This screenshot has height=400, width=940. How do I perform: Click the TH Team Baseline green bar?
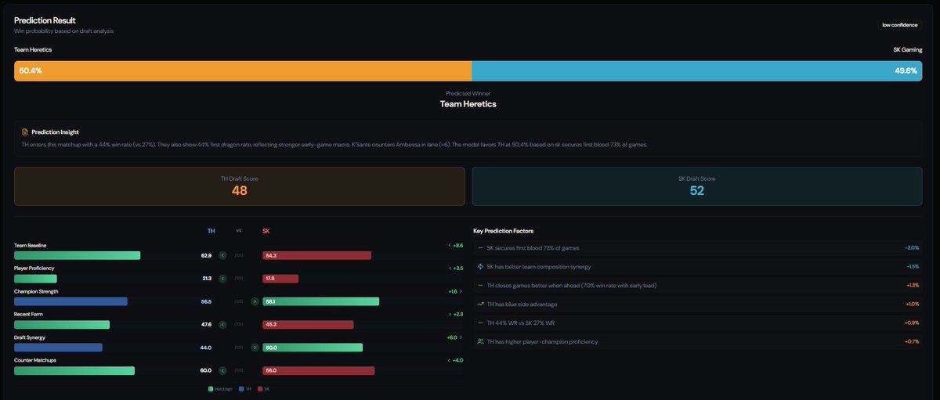[x=77, y=255]
